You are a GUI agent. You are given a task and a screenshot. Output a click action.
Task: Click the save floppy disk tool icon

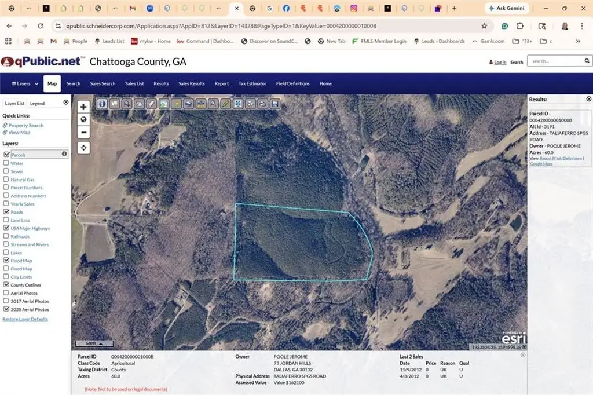276,104
